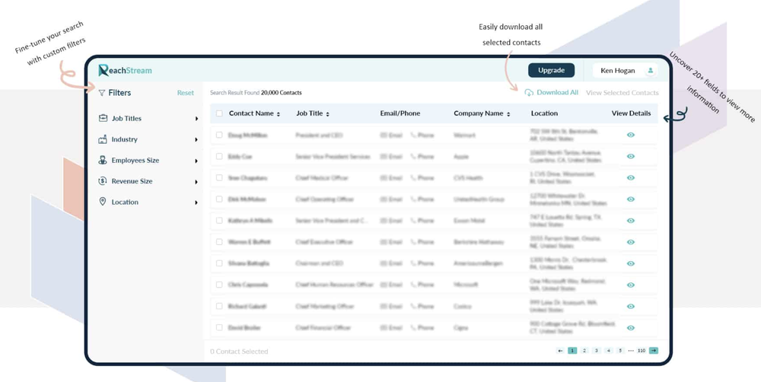View details eye icon for the Cigna row
The height and width of the screenshot is (382, 761).
click(x=630, y=328)
